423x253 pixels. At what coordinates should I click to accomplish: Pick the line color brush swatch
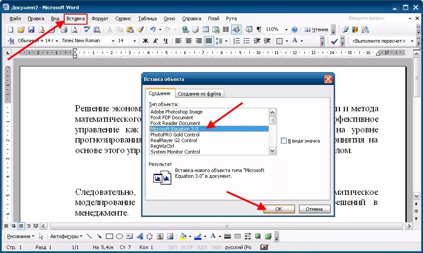pos(198,236)
